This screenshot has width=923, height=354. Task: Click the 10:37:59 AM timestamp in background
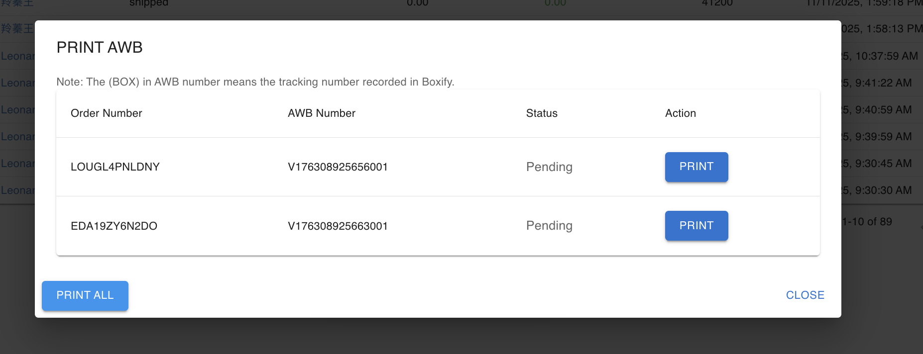click(880, 56)
